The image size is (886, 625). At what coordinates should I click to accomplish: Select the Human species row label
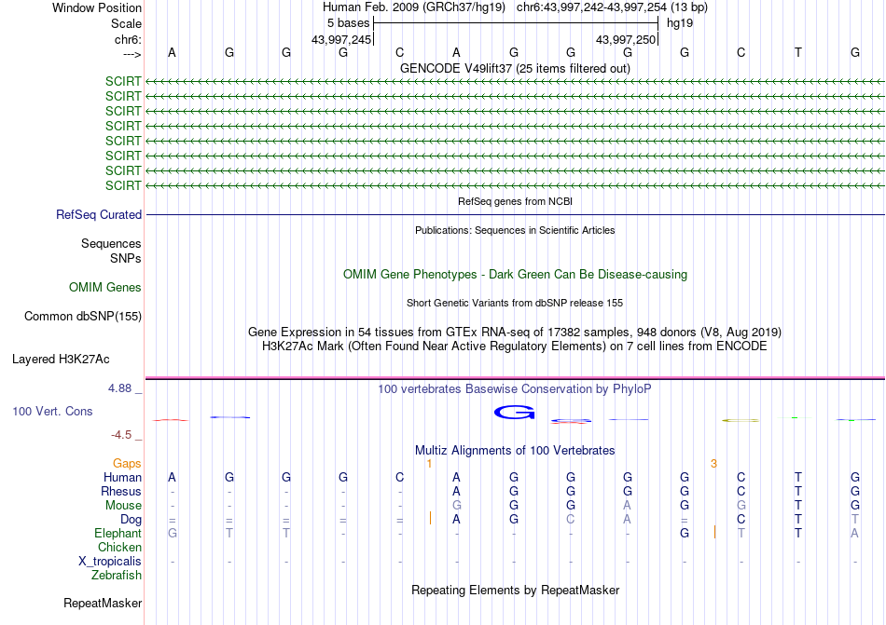pyautogui.click(x=122, y=478)
